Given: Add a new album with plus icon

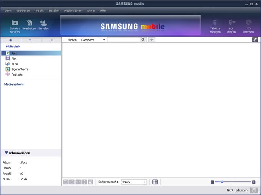Looking at the screenshot, I should coord(11,40).
